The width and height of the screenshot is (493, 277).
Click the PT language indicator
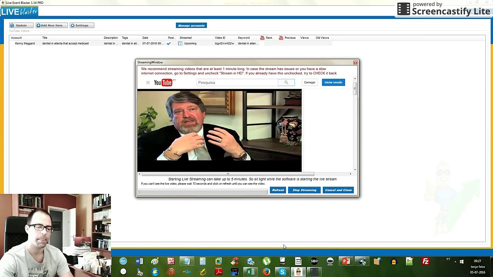pos(448,260)
